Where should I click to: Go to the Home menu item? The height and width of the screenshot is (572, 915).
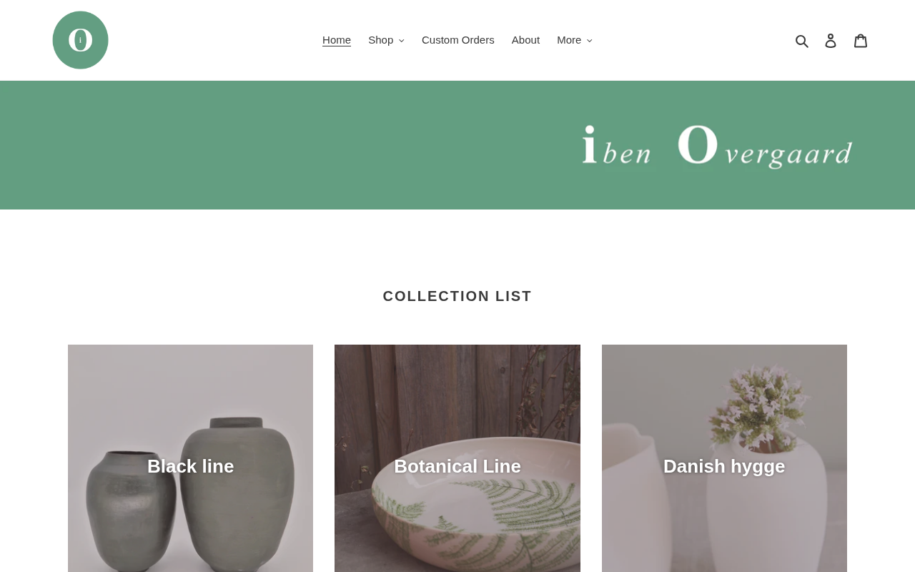pos(337,40)
